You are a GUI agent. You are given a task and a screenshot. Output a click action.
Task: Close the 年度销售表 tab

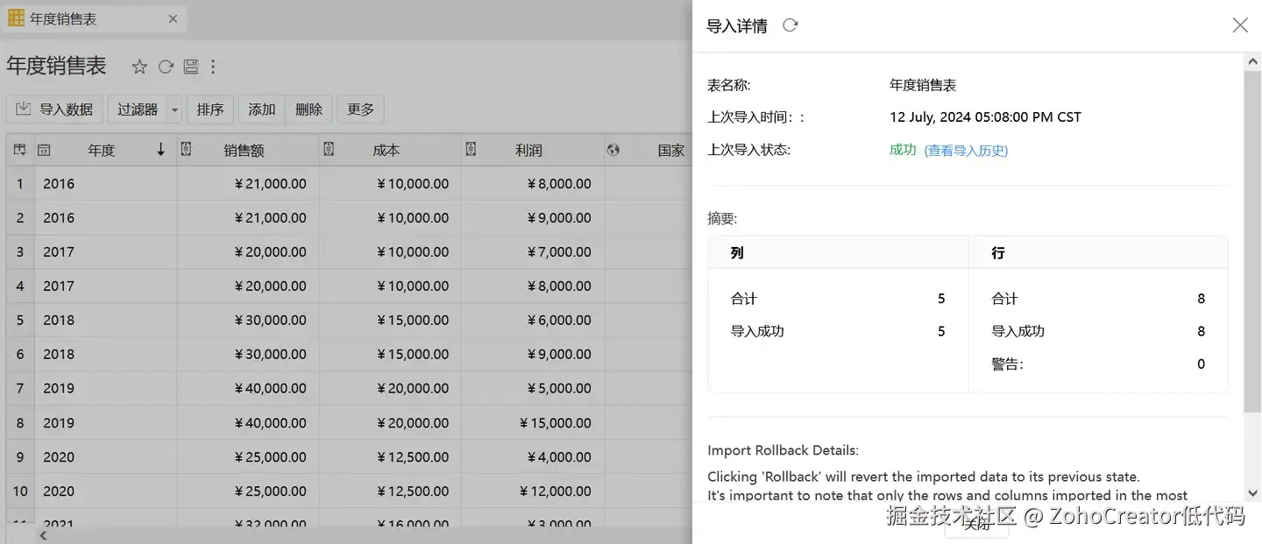tap(173, 18)
